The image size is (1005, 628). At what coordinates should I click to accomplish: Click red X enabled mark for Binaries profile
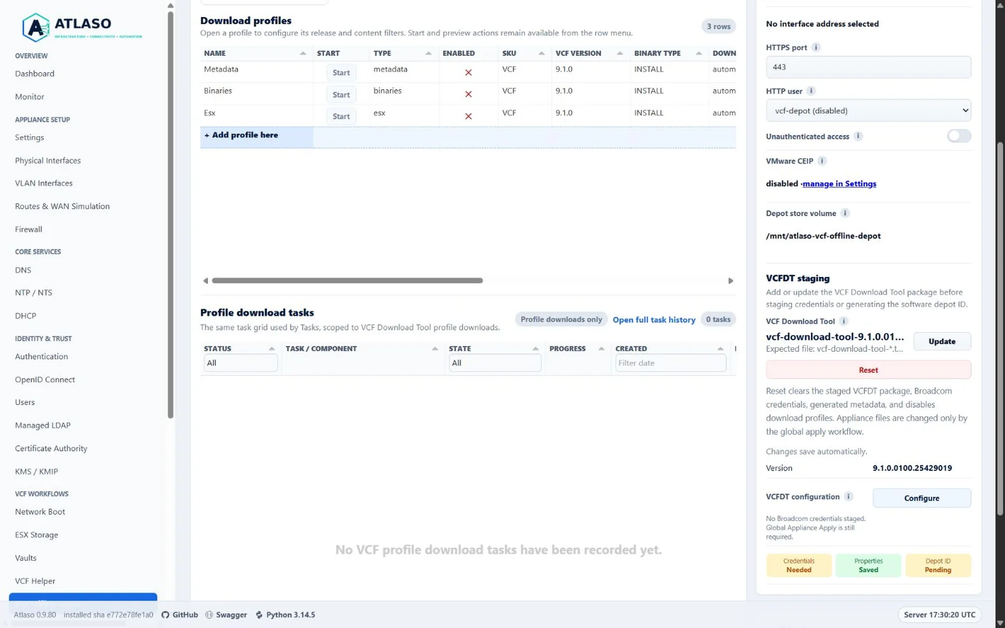point(468,94)
